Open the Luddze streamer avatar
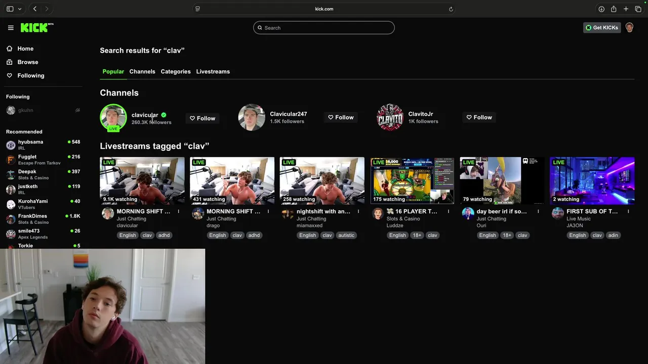Viewport: 648px width, 364px height. pyautogui.click(x=378, y=213)
